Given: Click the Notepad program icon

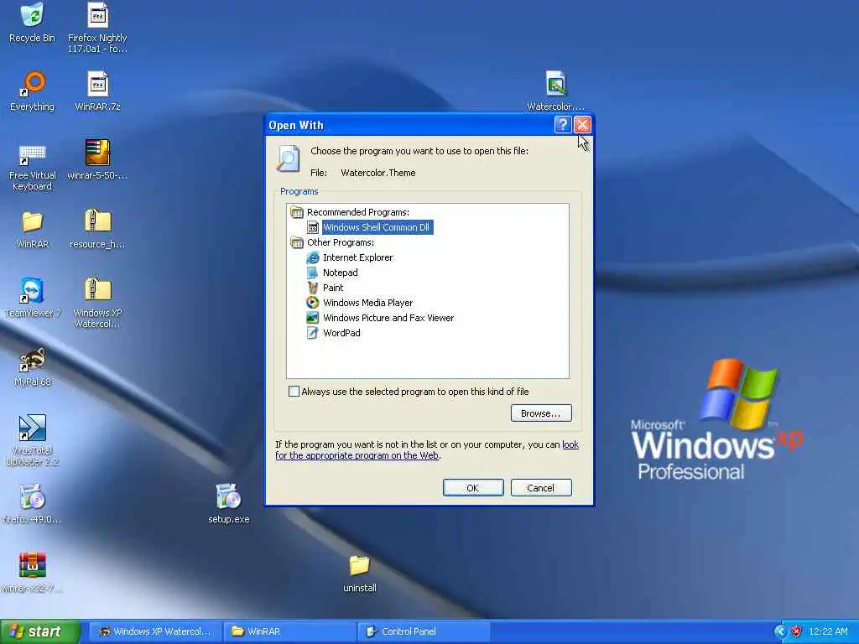Looking at the screenshot, I should pos(312,273).
